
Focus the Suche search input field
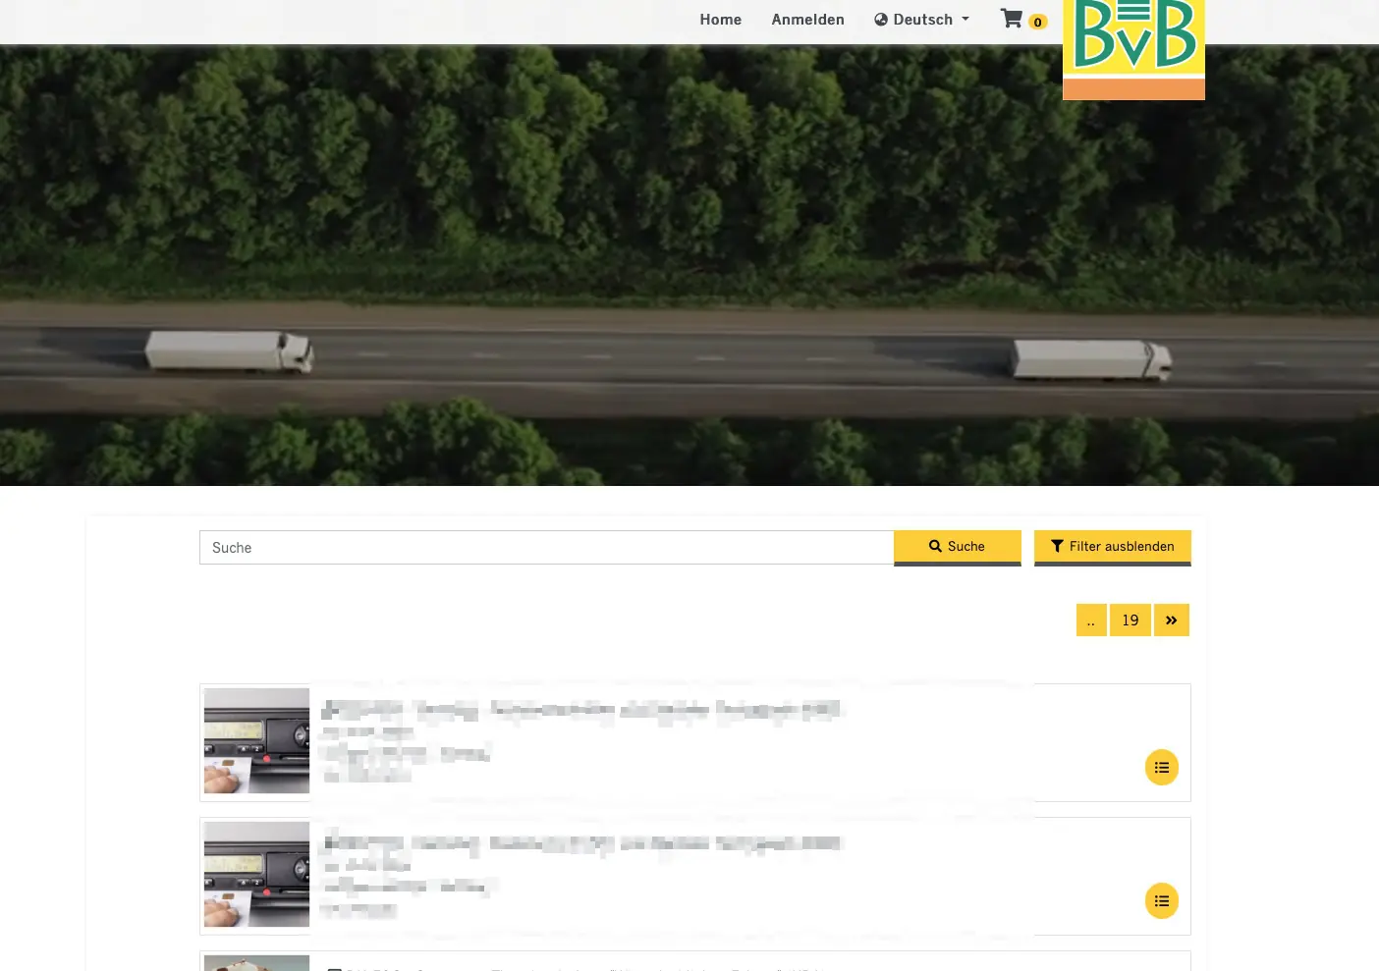(x=546, y=548)
